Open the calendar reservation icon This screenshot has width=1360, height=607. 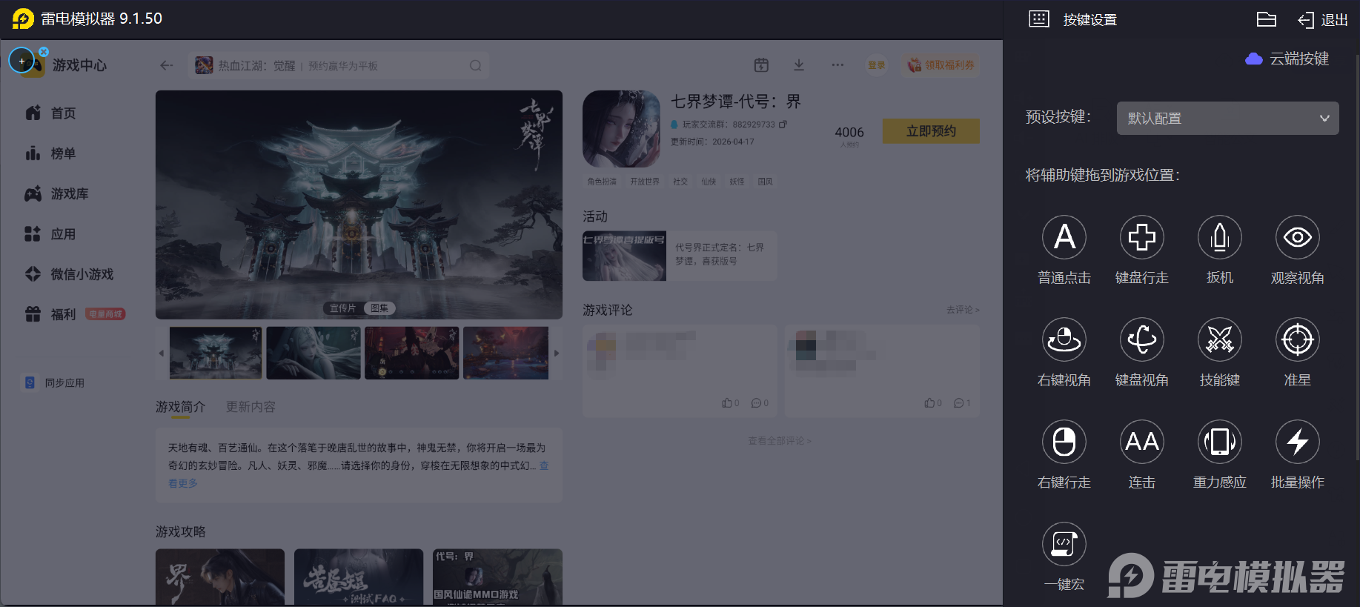click(761, 65)
